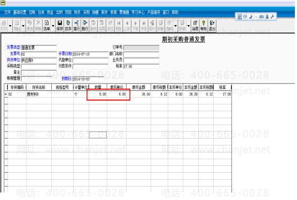Click the empty 采购类型 field

[x=38, y=66]
